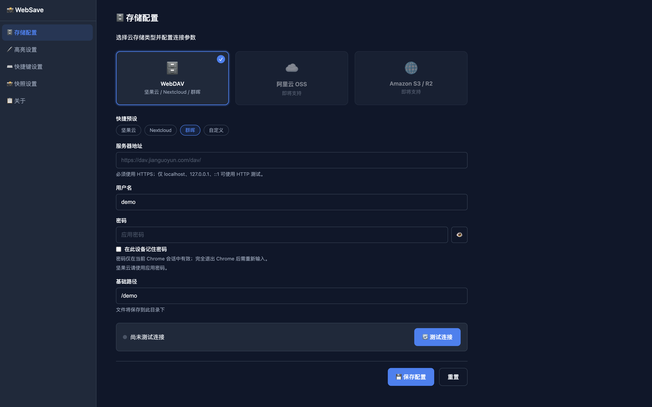Click the 密码仅在当前 Chrome 会话中有效 hint
Screen dimensions: 652x407
click(192, 258)
